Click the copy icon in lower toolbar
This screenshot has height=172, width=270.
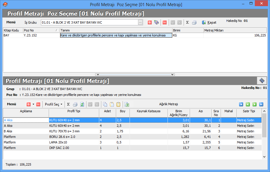pyautogui.click(x=105, y=104)
